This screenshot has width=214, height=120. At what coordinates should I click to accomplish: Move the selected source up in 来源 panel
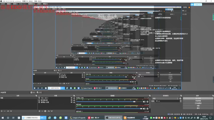(x=49, y=111)
